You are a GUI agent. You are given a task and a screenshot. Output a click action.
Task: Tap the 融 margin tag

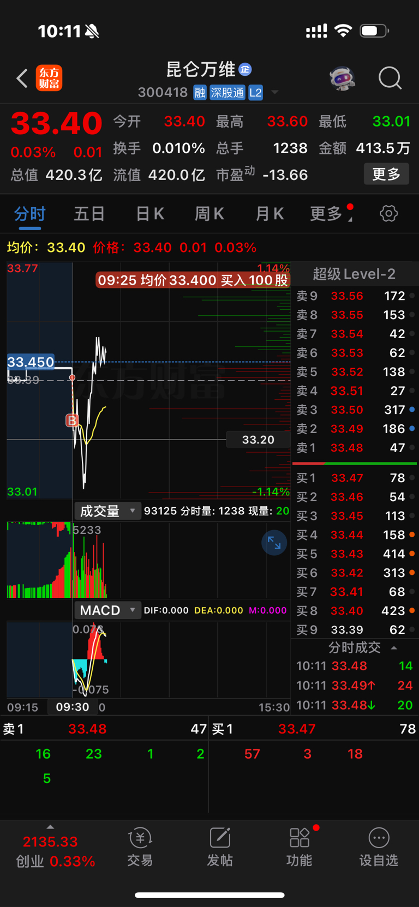(200, 93)
